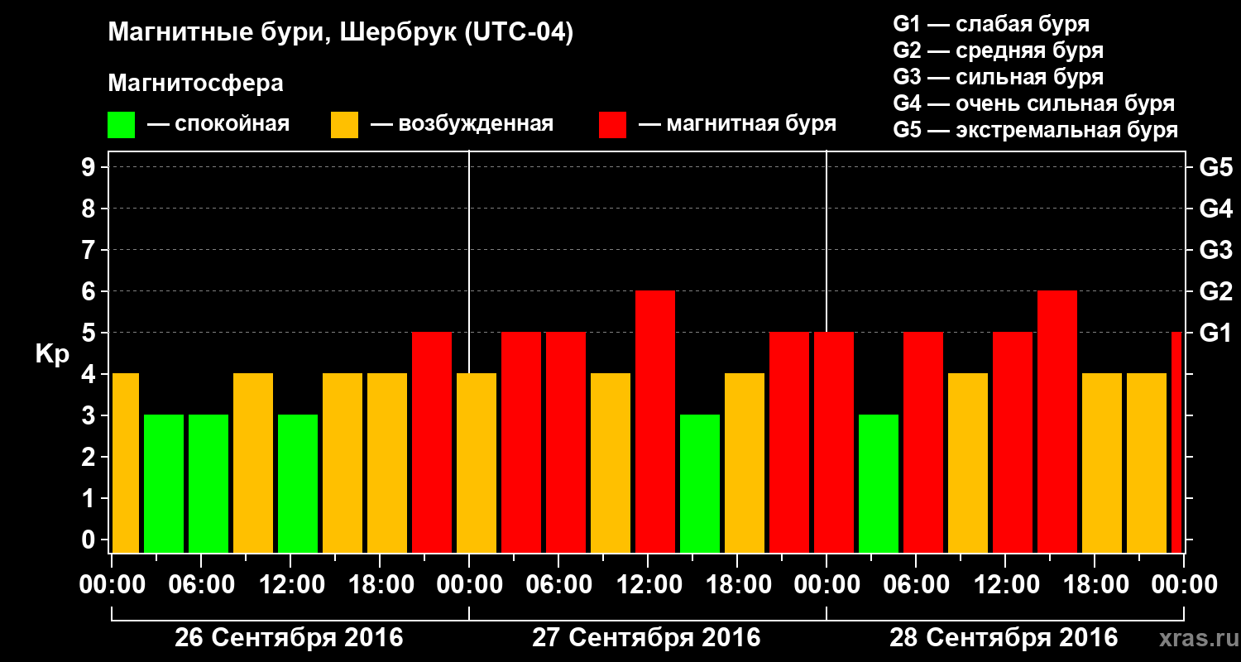Viewport: 1241px width, 662px height.
Task: Click the 'Kp' axis title
Action: click(x=53, y=353)
